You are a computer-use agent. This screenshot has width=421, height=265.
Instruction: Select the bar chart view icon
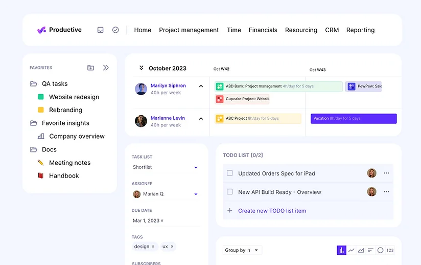(341, 250)
